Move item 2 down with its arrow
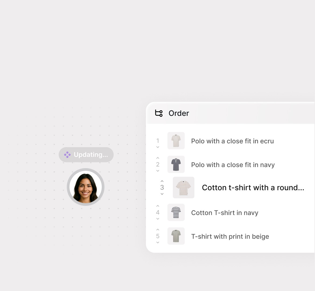The width and height of the screenshot is (315, 291). 158,171
